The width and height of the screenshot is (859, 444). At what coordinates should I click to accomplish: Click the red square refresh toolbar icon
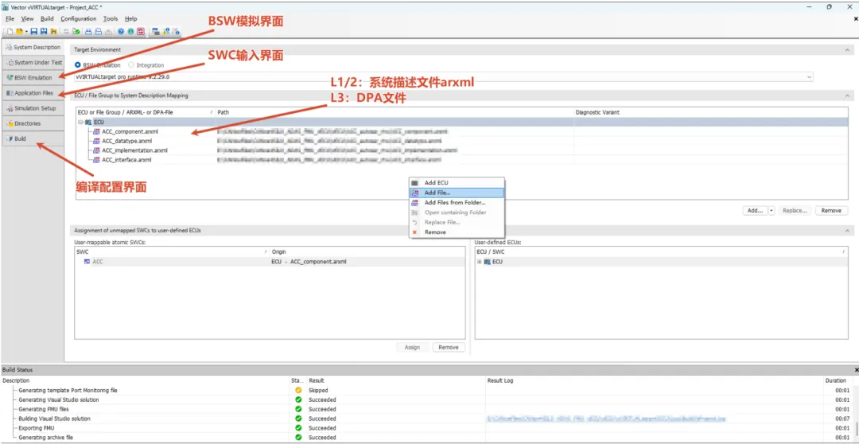click(141, 32)
